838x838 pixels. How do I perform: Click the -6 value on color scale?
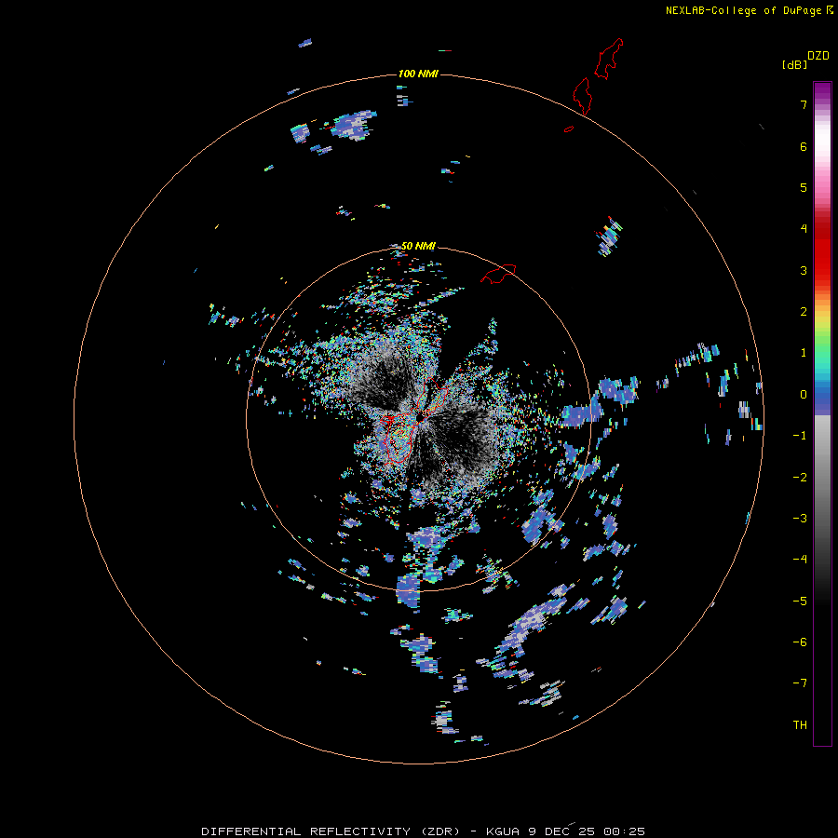[x=800, y=642]
